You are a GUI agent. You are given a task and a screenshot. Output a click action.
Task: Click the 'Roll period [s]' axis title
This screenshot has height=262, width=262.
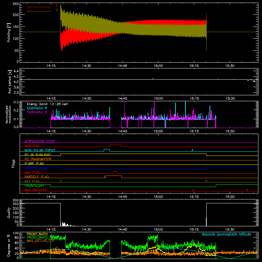(10, 82)
